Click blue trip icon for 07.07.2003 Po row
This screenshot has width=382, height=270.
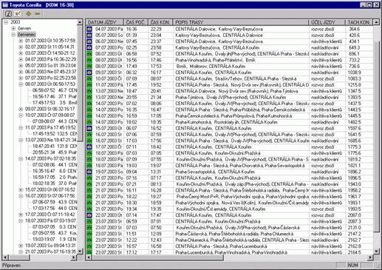pyautogui.click(x=89, y=47)
